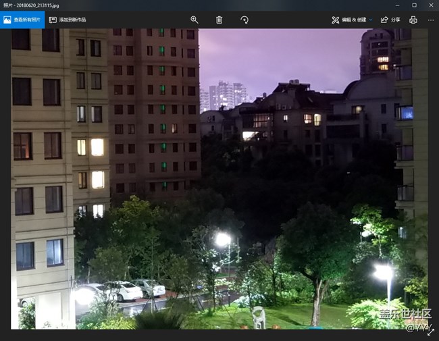Rotate the photo using the rotate icon

(244, 20)
